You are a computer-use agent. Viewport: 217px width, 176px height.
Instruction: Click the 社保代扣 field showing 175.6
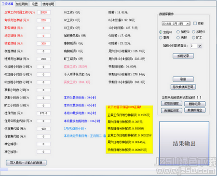pos(43,113)
